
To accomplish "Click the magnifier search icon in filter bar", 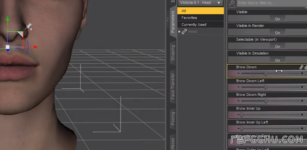I will pyautogui.click(x=232, y=3).
